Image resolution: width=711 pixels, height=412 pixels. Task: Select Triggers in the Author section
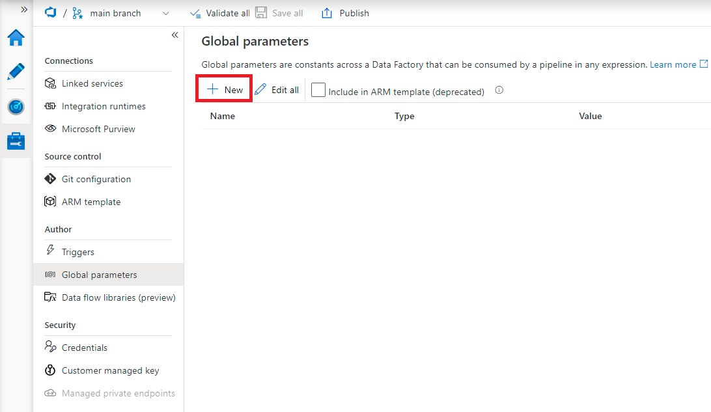pyautogui.click(x=78, y=251)
